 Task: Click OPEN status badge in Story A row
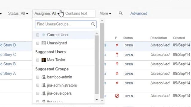click(129, 74)
